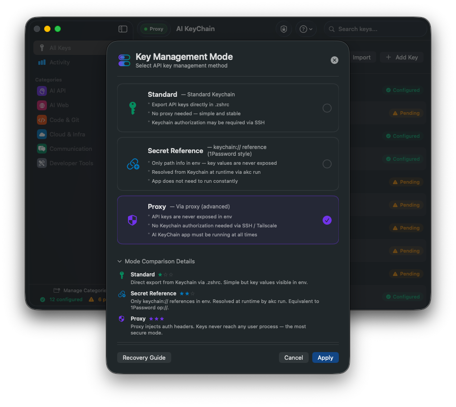Screen dimensions: 456x407
Task: Apply the selected key mode
Action: click(x=325, y=357)
